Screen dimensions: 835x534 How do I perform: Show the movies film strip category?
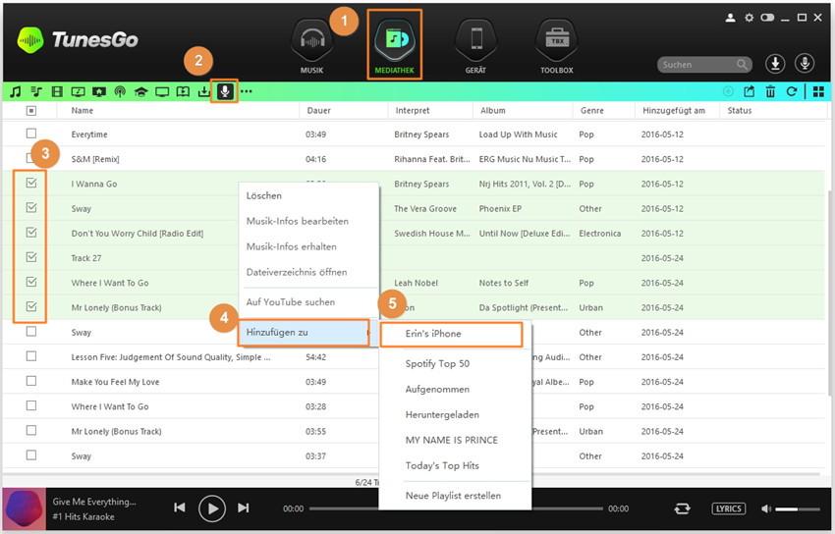57,91
